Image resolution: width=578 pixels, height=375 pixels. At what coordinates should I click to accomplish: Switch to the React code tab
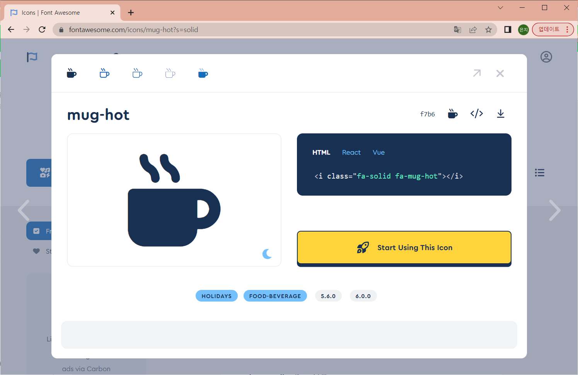pos(351,152)
